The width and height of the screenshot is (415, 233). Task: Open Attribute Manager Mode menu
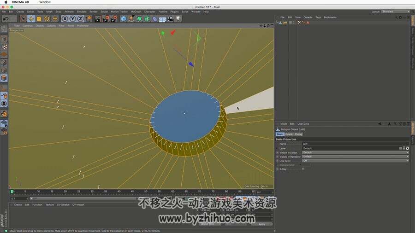pos(284,123)
